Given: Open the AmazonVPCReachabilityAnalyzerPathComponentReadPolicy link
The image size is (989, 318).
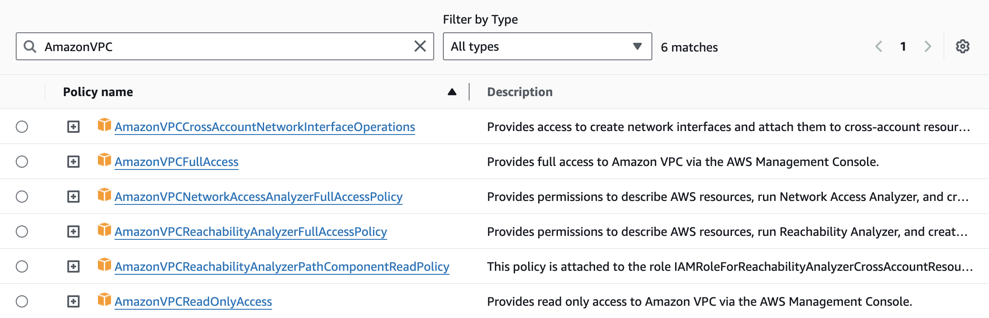Looking at the screenshot, I should click(x=282, y=267).
